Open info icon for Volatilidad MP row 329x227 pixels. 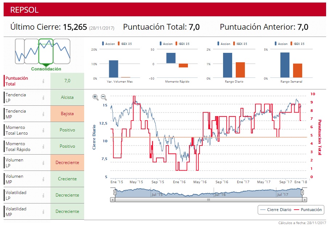44,212
